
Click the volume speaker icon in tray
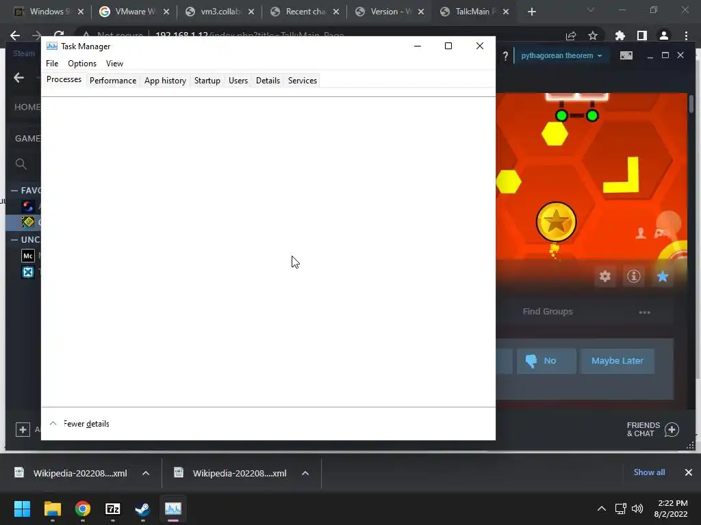637,509
